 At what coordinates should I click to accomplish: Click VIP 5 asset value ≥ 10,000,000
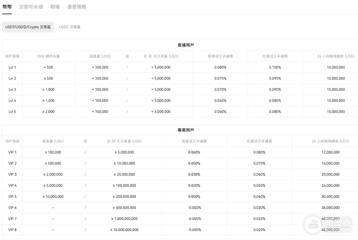click(53, 197)
